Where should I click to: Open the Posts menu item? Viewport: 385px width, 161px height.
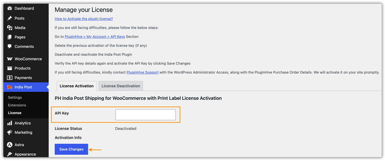click(x=26, y=18)
